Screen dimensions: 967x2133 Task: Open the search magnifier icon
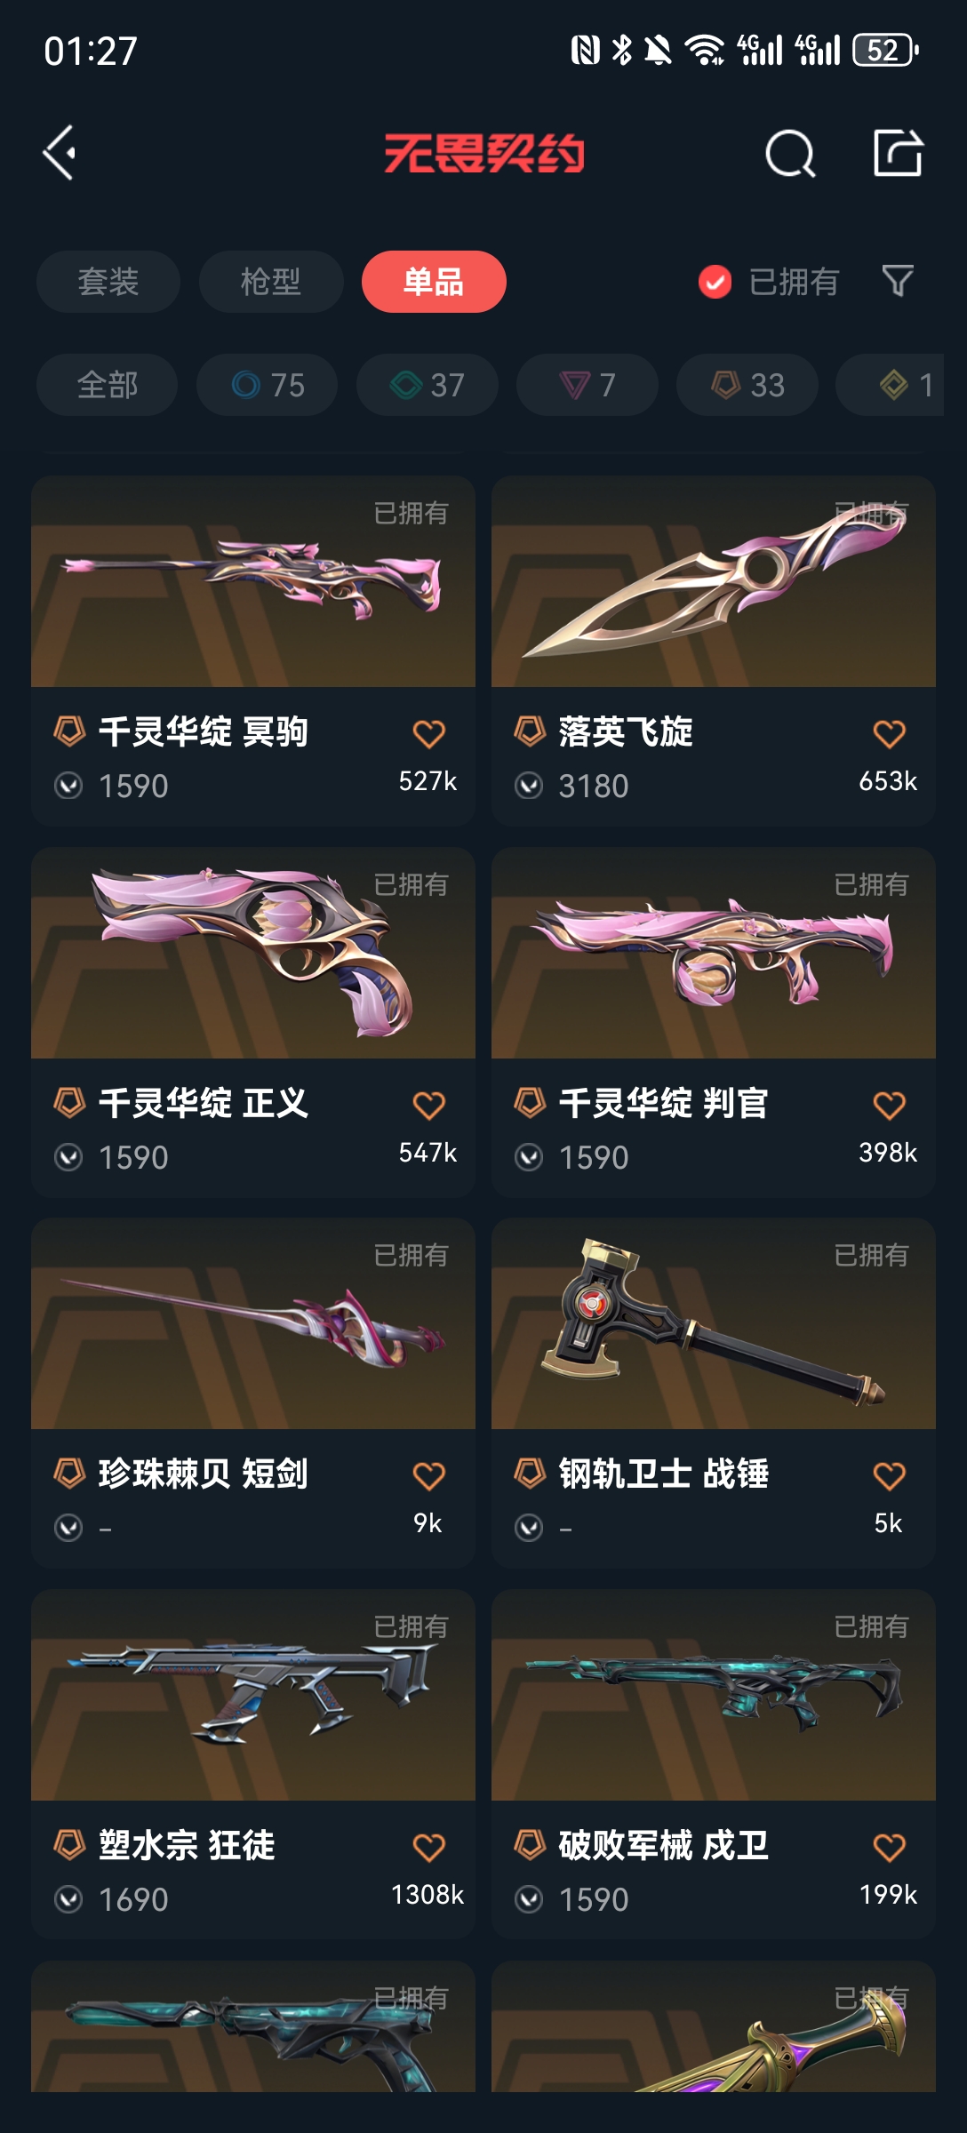[790, 154]
